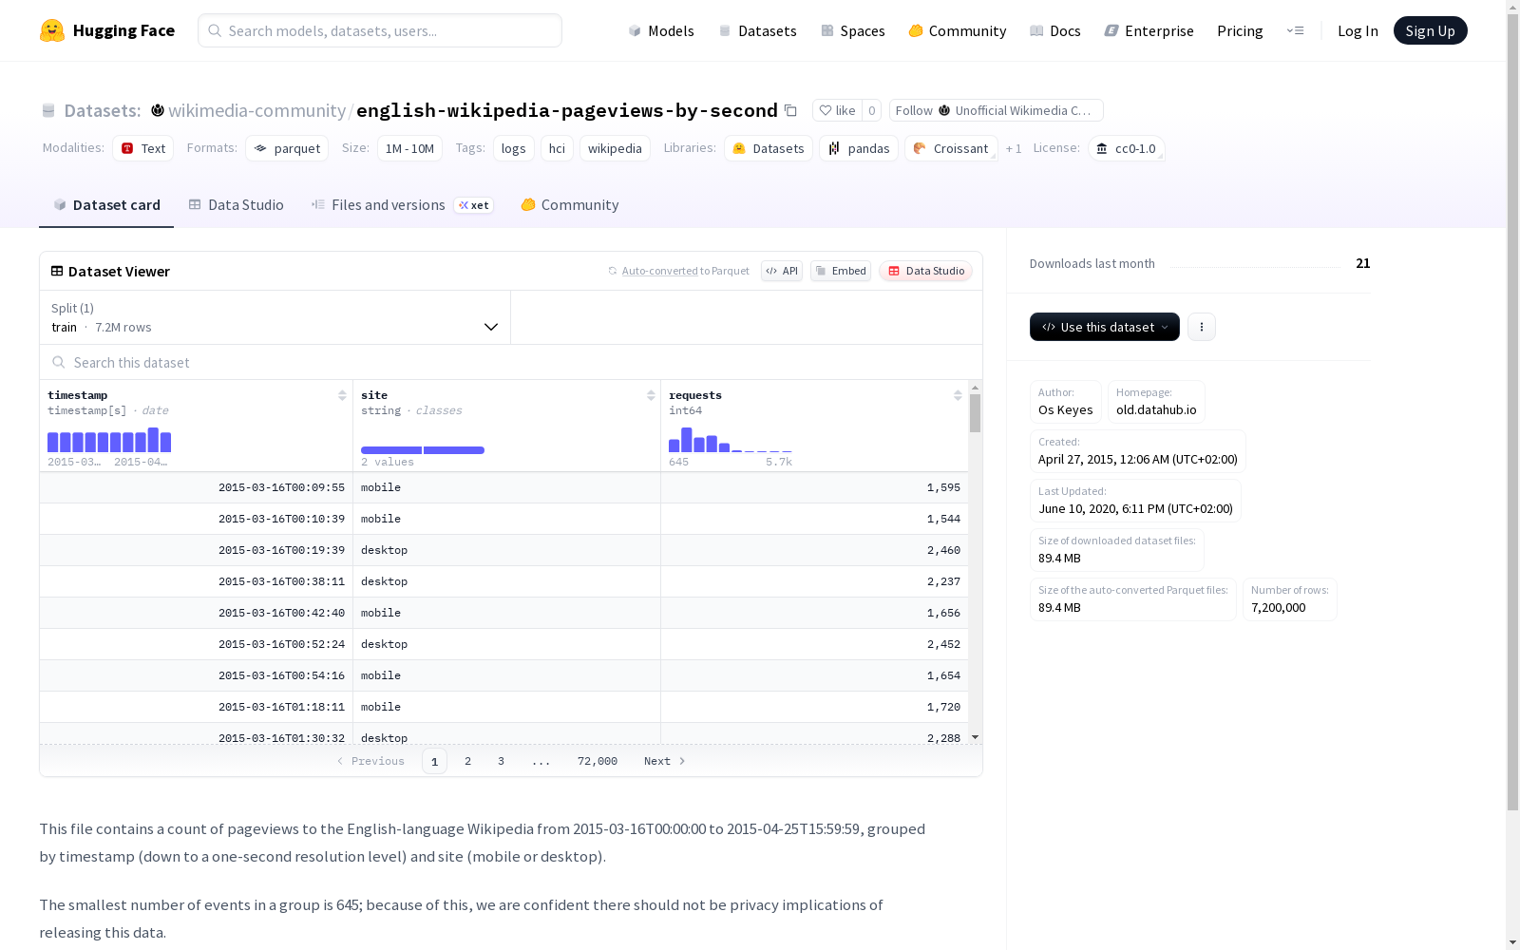The image size is (1520, 950).
Task: Click the Dataset Viewer table icon
Action: click(x=57, y=271)
